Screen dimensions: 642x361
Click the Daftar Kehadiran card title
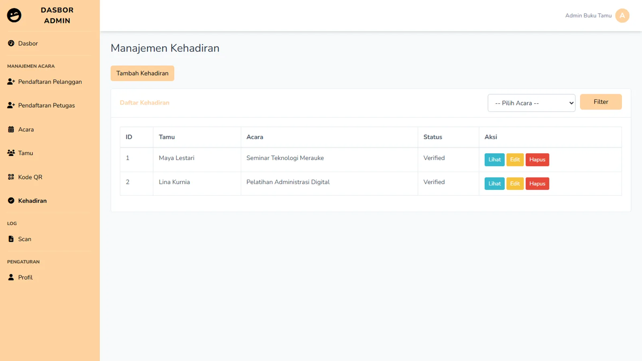(144, 103)
